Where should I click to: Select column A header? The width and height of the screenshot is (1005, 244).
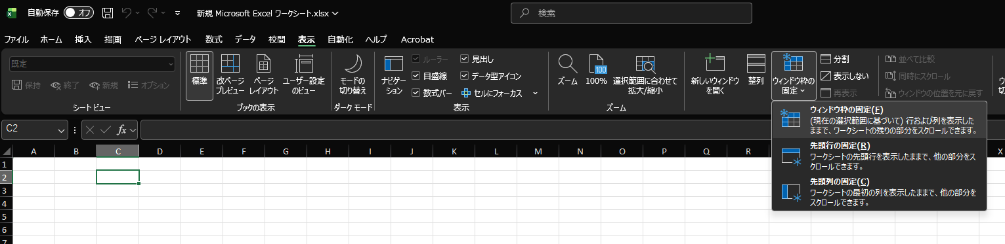click(x=33, y=152)
